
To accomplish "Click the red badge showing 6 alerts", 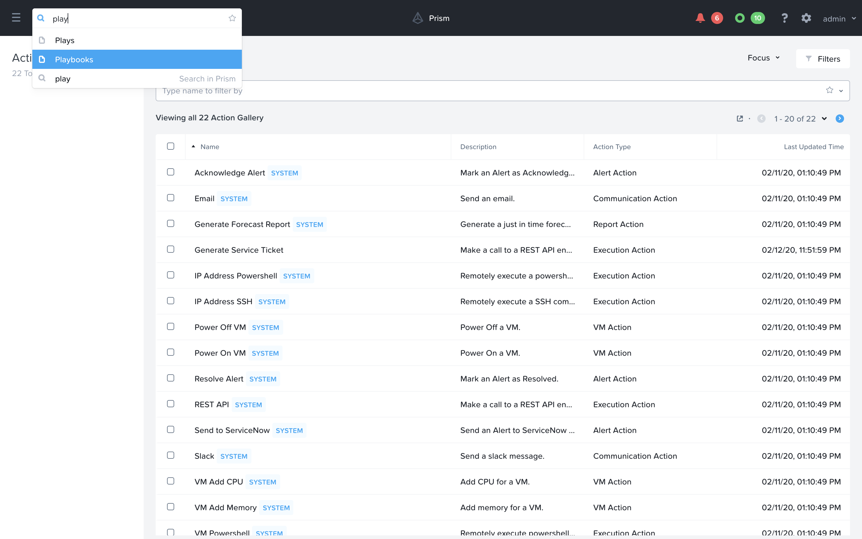I will (x=717, y=18).
